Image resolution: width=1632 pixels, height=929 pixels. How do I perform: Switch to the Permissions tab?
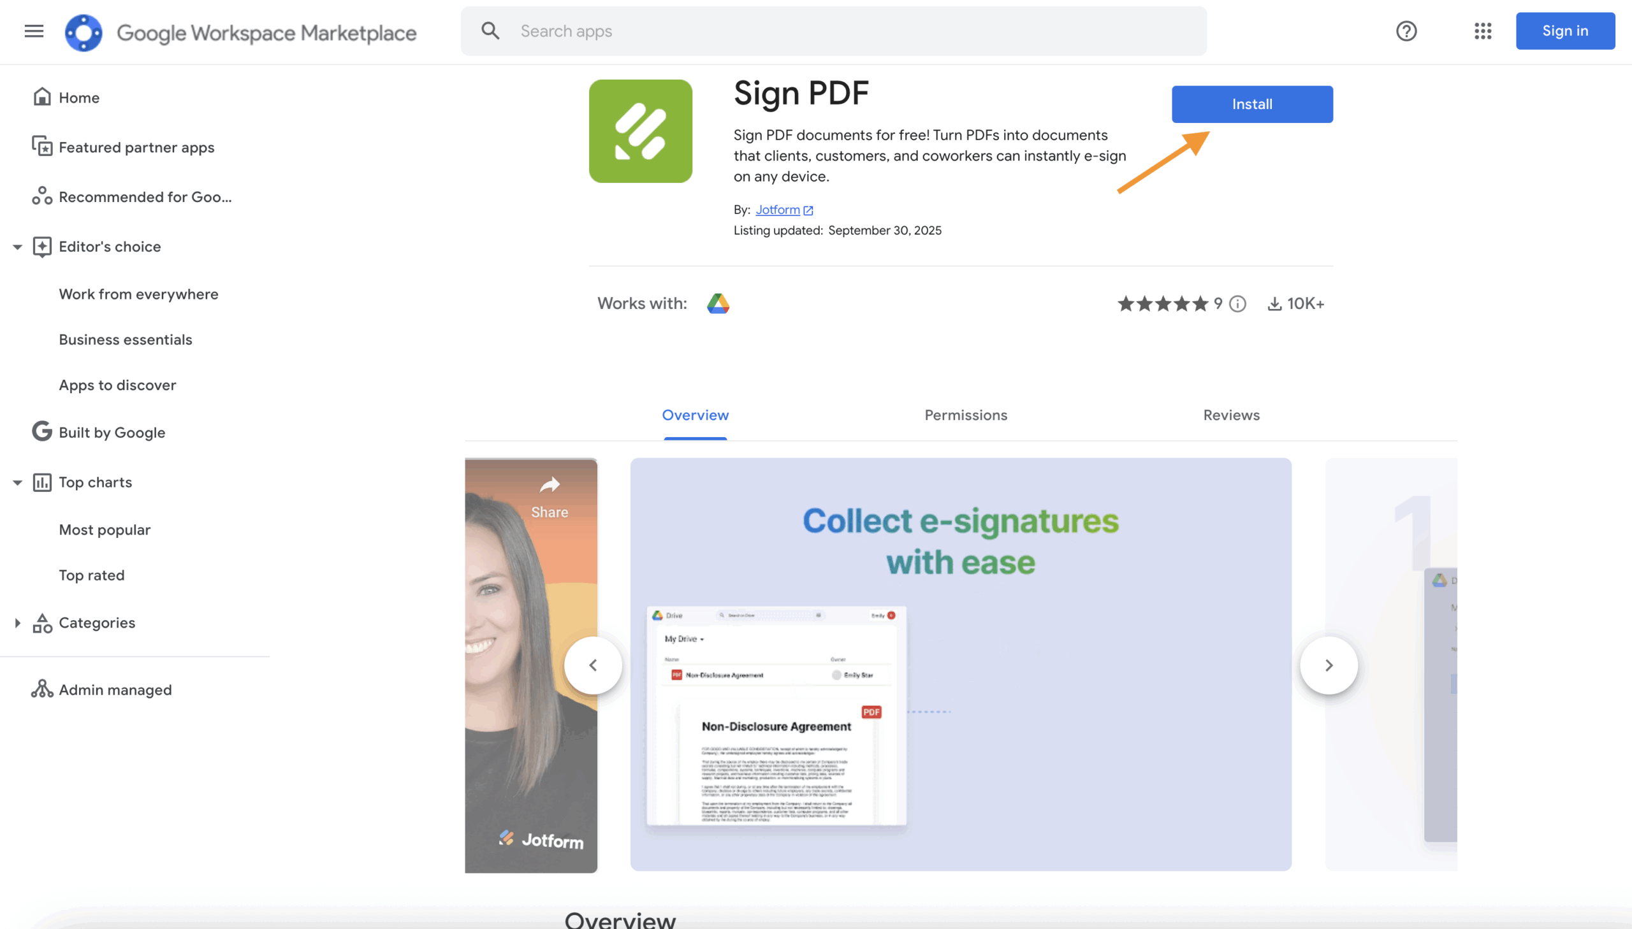965,415
